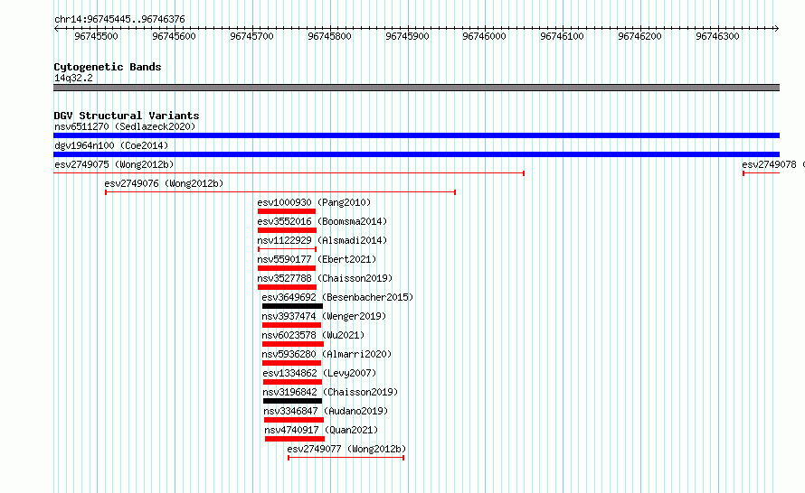
Task: Click the black bar under esv3649692
Action: click(x=292, y=306)
